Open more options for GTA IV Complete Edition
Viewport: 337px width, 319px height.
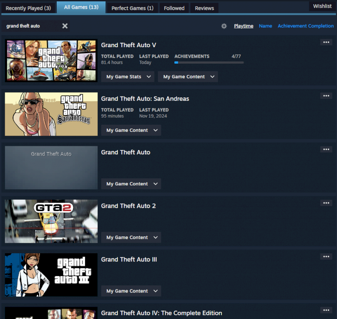(x=326, y=310)
